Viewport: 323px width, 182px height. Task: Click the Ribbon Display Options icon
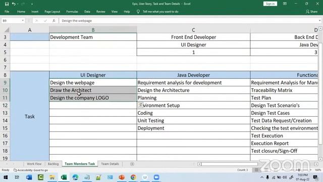pos(285,4)
